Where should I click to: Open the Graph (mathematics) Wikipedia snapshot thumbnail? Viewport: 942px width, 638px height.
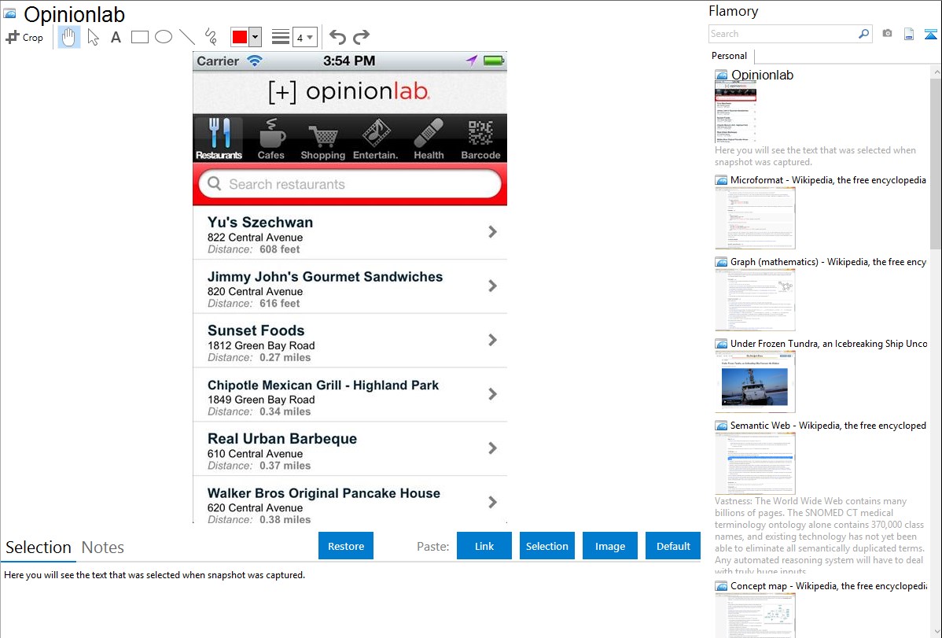755,300
